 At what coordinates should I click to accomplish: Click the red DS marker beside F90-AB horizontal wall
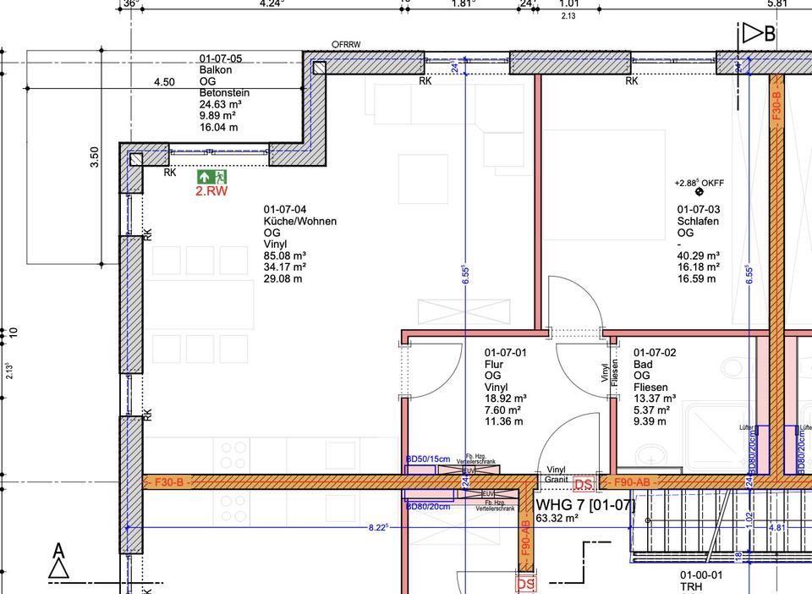click(584, 484)
